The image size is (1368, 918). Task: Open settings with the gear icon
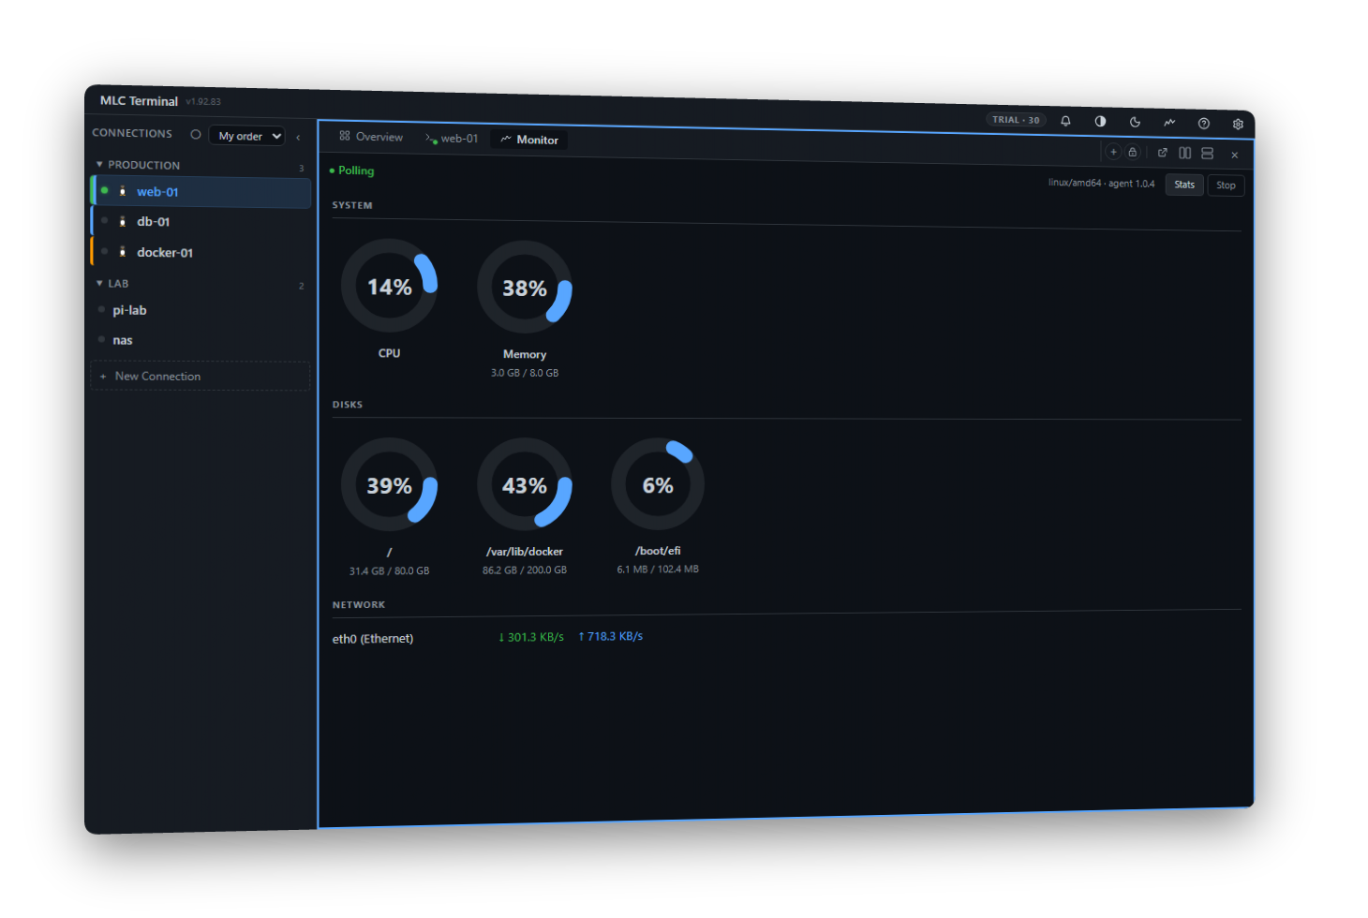[x=1238, y=124]
